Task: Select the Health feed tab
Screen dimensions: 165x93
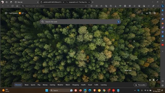Action: [x=83, y=85]
